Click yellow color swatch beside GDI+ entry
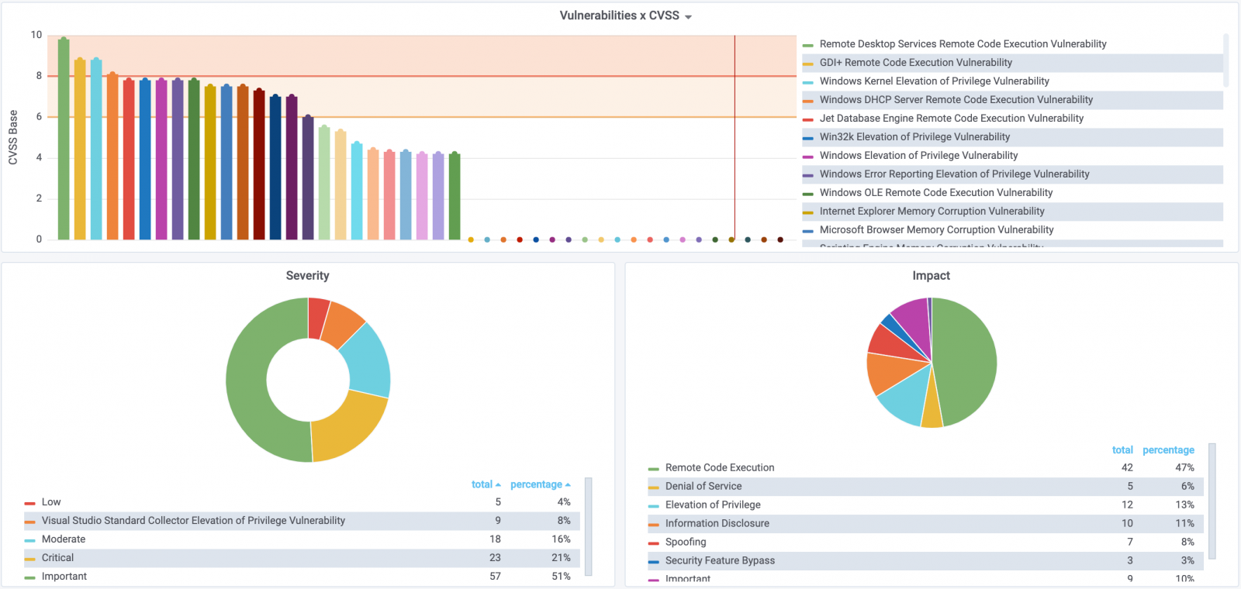Screen dimensions: 1241x589 point(808,64)
